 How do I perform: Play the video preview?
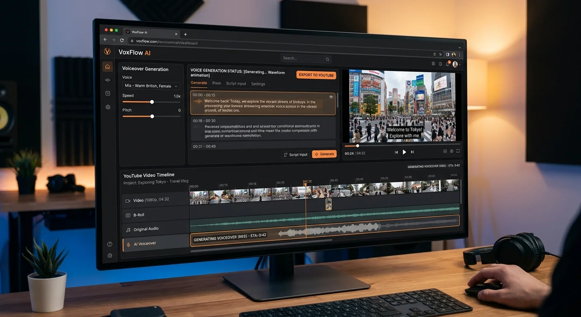(x=404, y=152)
